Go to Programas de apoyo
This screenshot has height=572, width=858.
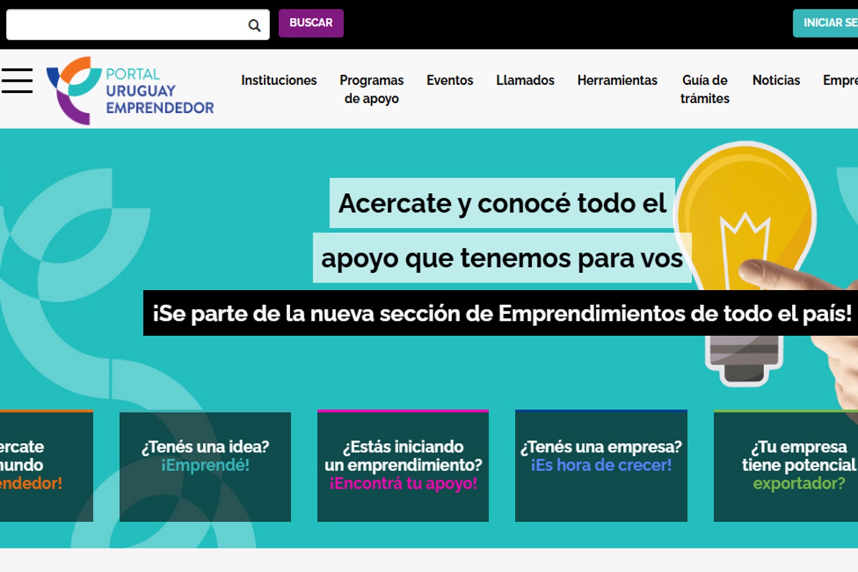pos(371,89)
